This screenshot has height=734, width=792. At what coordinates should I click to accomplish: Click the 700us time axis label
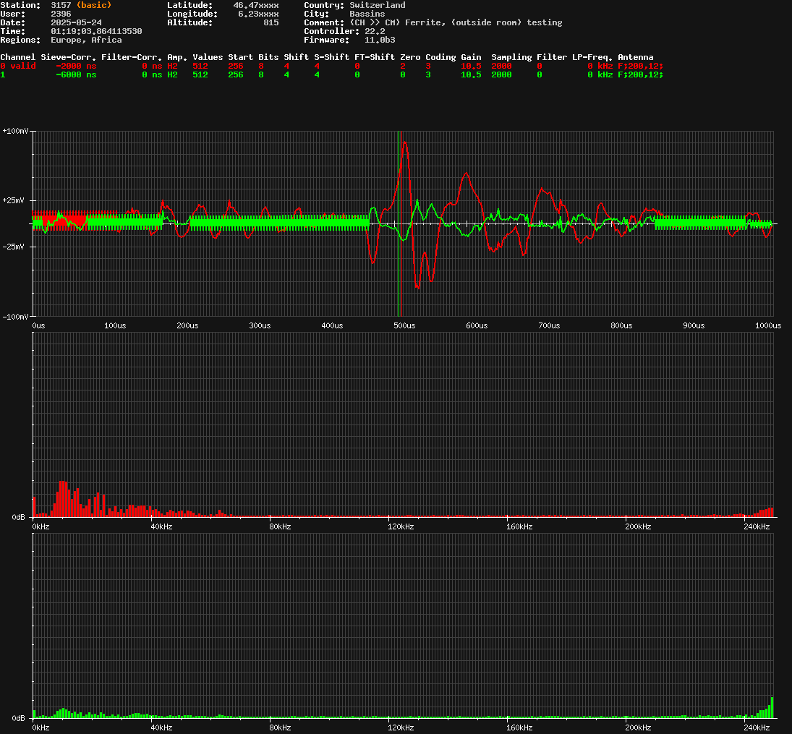coord(549,326)
